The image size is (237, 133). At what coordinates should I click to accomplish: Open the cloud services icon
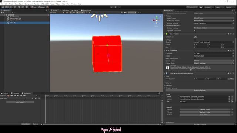coord(201,7)
